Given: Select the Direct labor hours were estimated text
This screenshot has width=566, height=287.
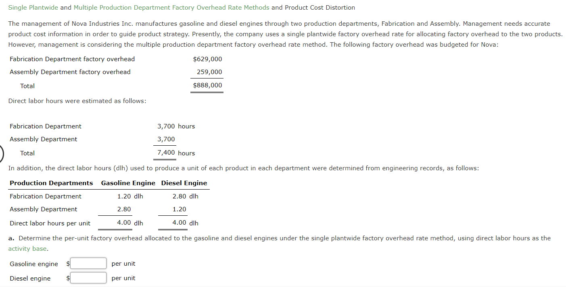Looking at the screenshot, I should pos(77,101).
